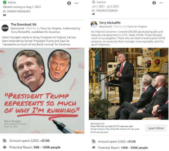Click The Download VA profile avatar

pos(5,28)
